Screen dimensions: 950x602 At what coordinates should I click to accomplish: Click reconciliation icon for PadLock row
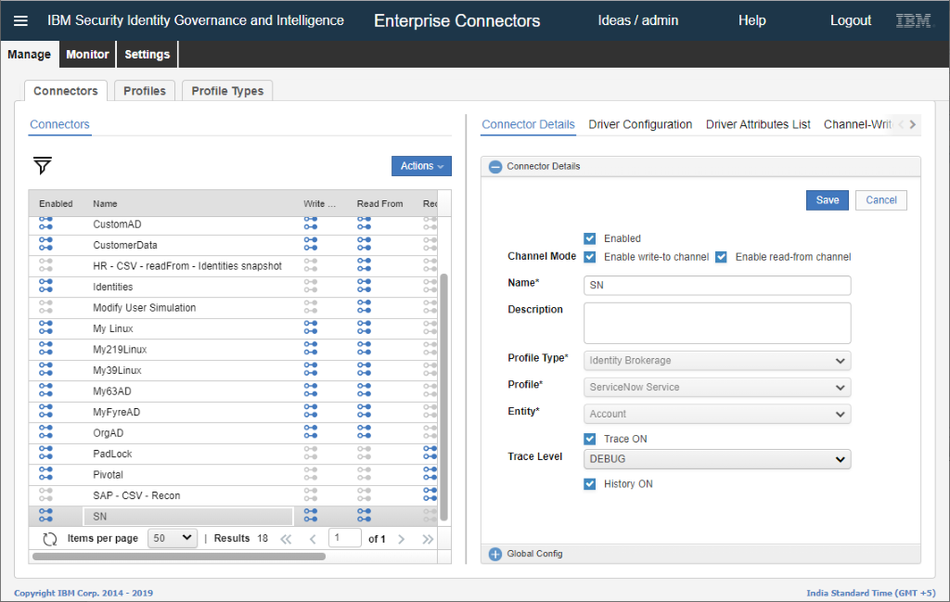[430, 453]
